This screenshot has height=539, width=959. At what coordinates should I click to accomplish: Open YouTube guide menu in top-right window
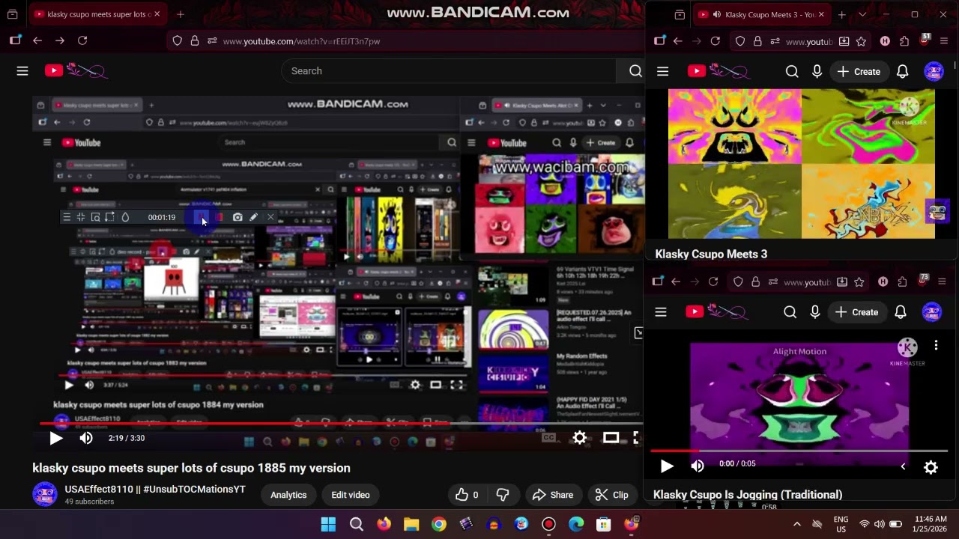click(x=662, y=71)
